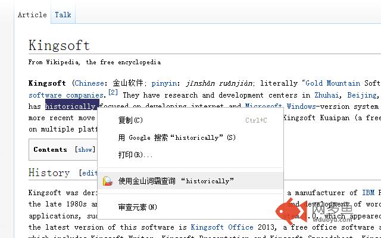Switch to the Talk tab

63,14
